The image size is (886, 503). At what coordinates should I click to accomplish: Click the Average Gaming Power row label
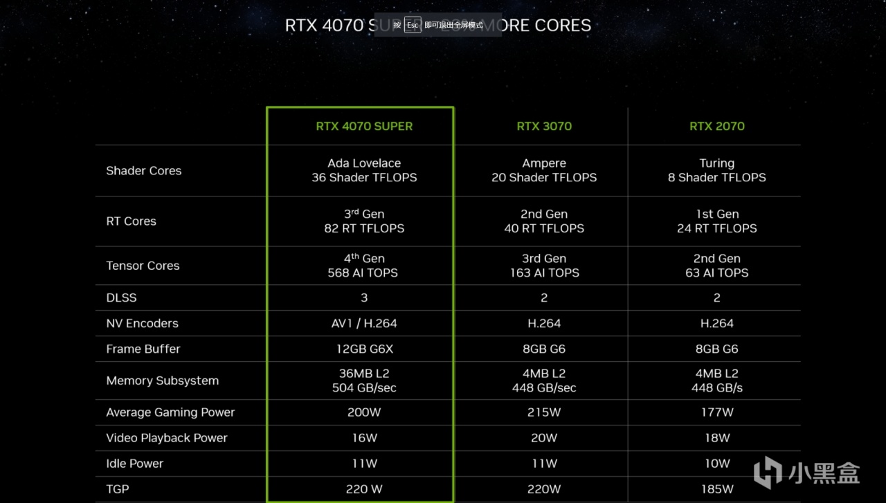point(170,412)
